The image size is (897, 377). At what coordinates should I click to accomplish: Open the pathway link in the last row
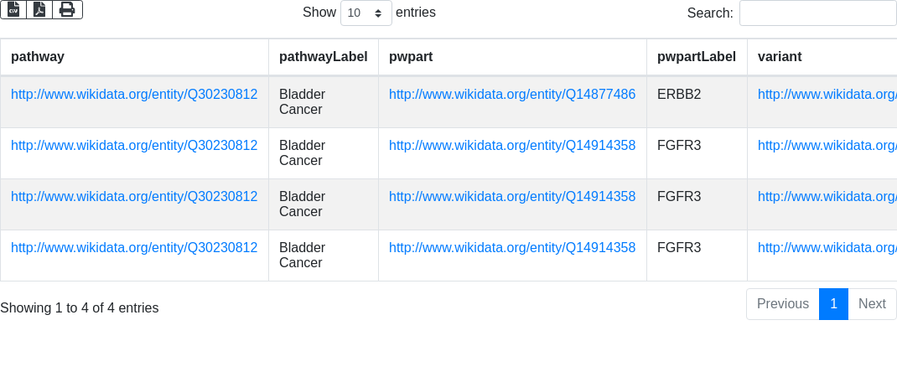click(134, 248)
